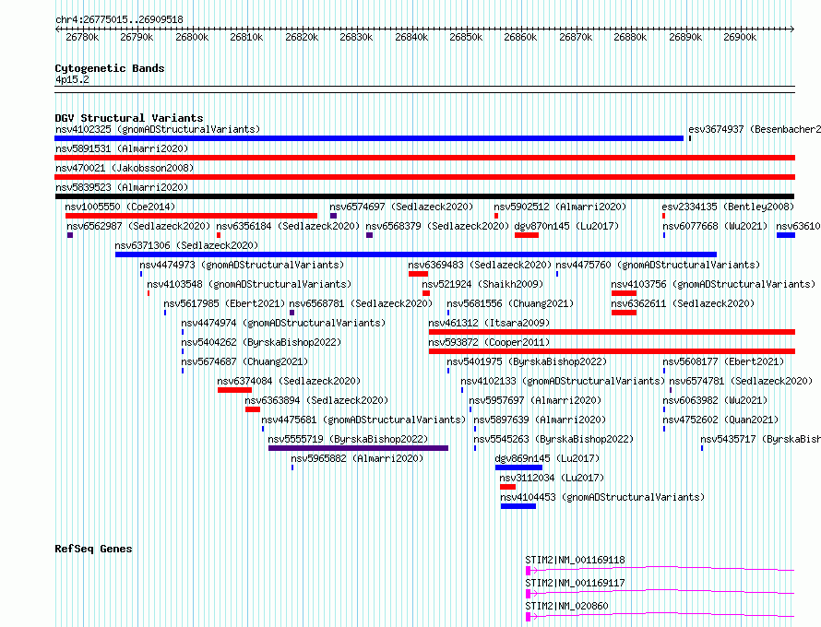This screenshot has width=821, height=627.
Task: Click the red bar under nsv593872 Cooper2011
Action: [612, 351]
